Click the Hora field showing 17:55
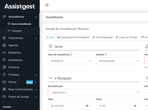The image size is (148, 110). 118,106
